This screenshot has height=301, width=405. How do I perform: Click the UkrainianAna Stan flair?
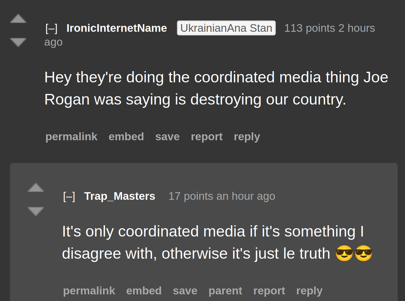tap(226, 28)
